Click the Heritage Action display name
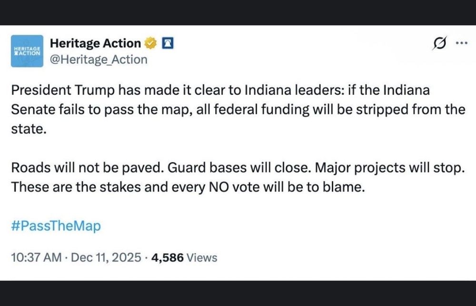This screenshot has height=306, width=476. tap(95, 44)
